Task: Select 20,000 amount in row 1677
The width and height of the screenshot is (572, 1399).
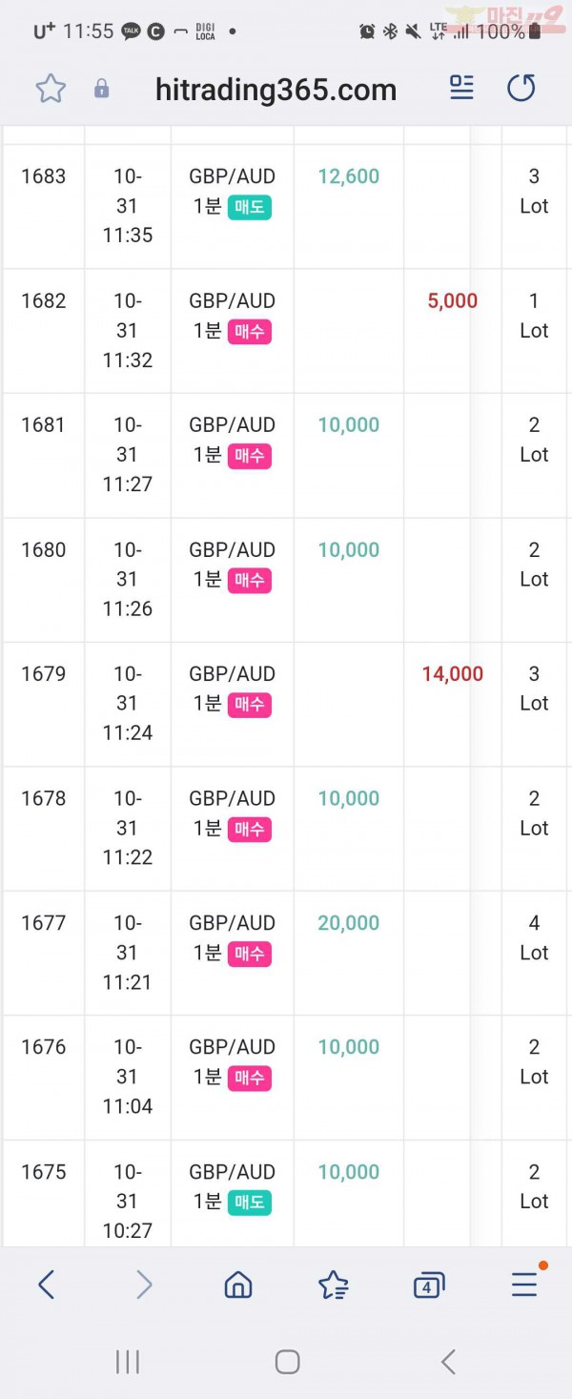Action: tap(349, 923)
